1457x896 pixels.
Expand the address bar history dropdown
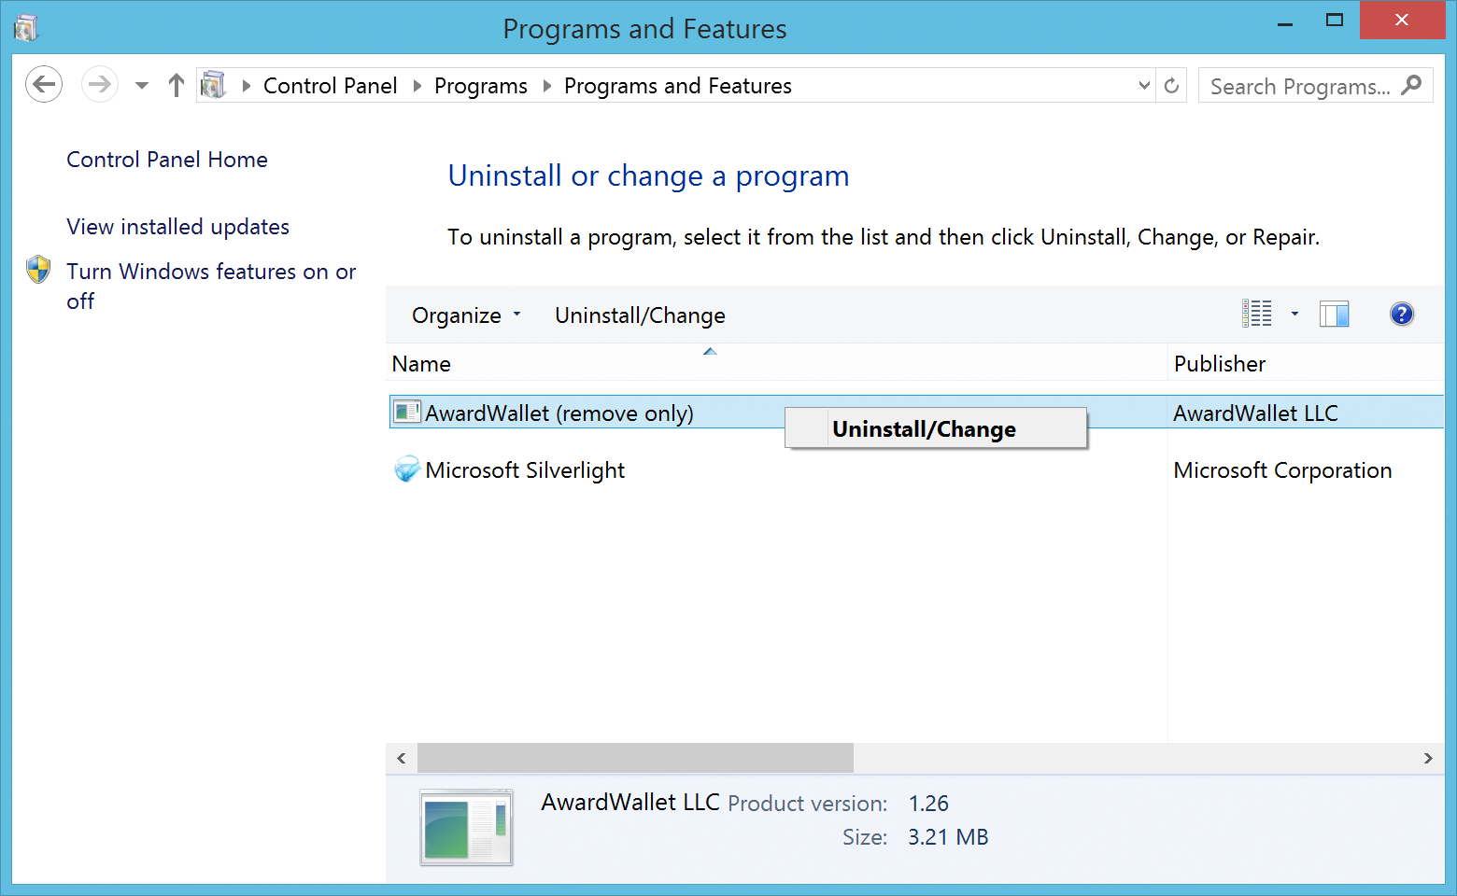1144,86
